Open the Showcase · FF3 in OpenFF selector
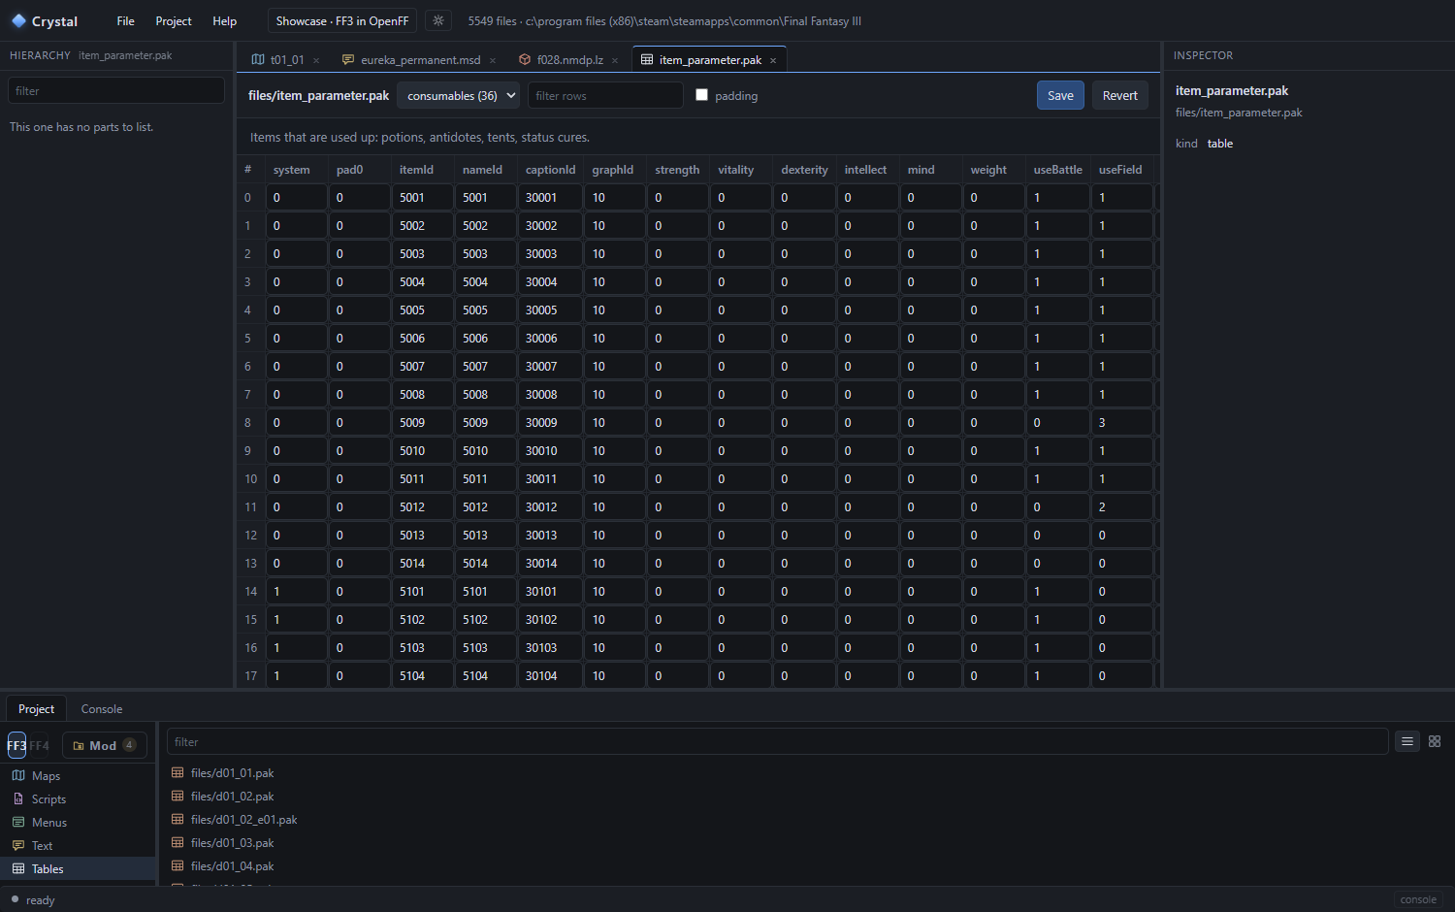The height and width of the screenshot is (912, 1455). (342, 20)
